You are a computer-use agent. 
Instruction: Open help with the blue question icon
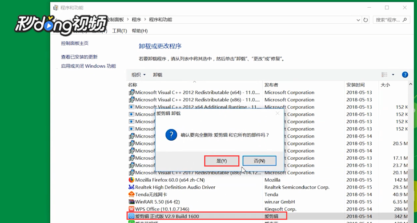(x=405, y=75)
